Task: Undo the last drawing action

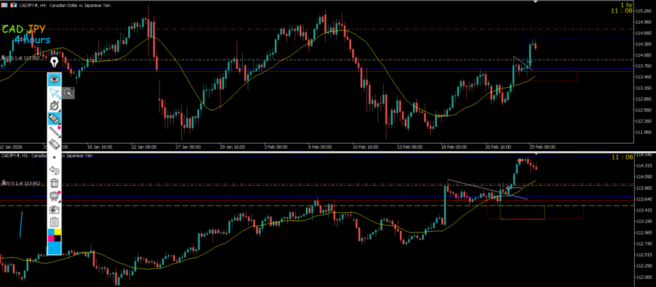Action: [x=54, y=170]
